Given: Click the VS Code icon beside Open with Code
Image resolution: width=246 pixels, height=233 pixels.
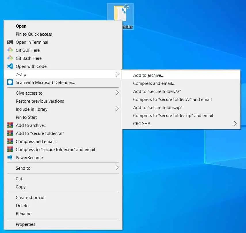Looking at the screenshot, I should (10, 66).
